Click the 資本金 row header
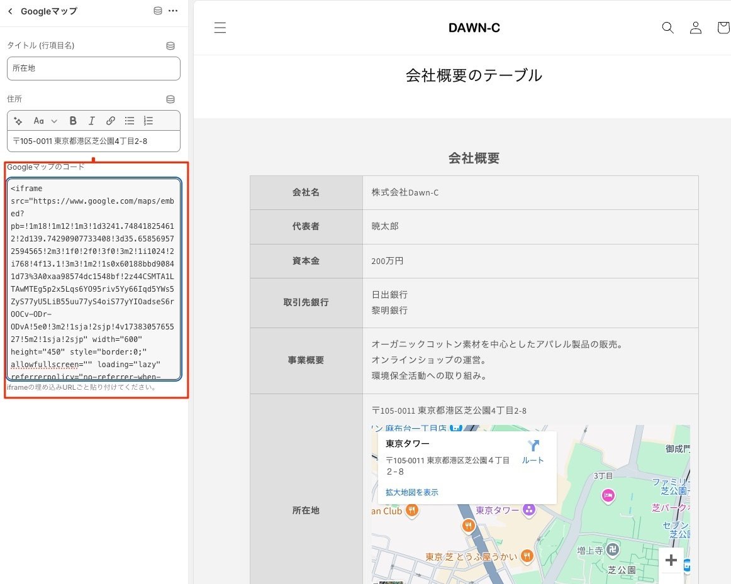The image size is (731, 584). tap(306, 261)
